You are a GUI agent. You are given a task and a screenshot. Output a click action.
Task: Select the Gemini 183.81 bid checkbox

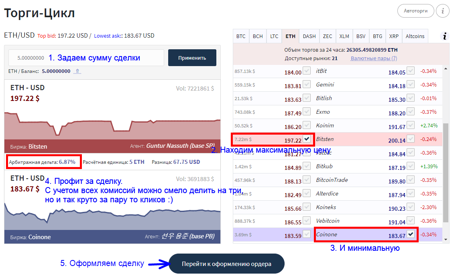point(307,85)
